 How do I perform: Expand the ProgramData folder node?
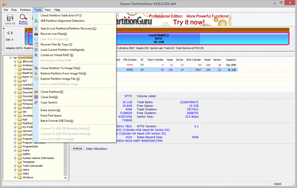point(15,146)
